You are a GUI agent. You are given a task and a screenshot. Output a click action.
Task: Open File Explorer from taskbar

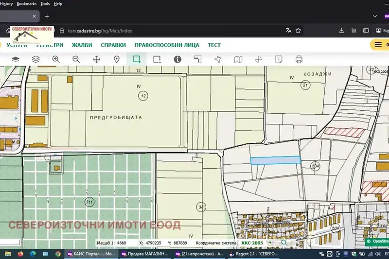pyautogui.click(x=8, y=254)
